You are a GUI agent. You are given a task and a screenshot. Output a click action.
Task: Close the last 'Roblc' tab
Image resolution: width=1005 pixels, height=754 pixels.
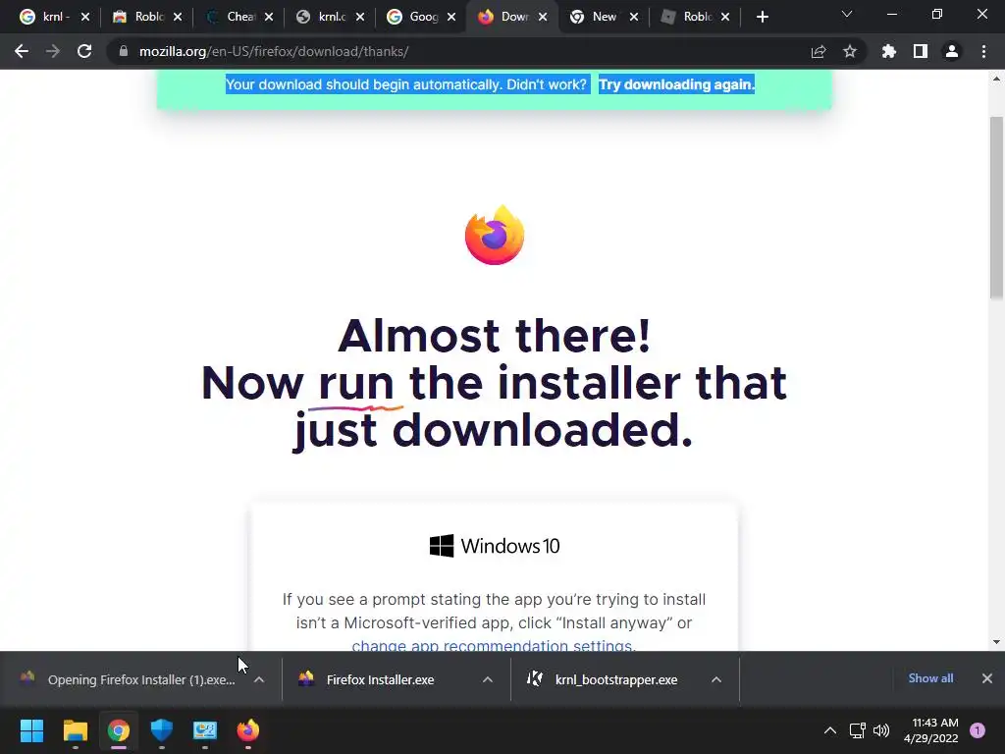[x=725, y=17]
